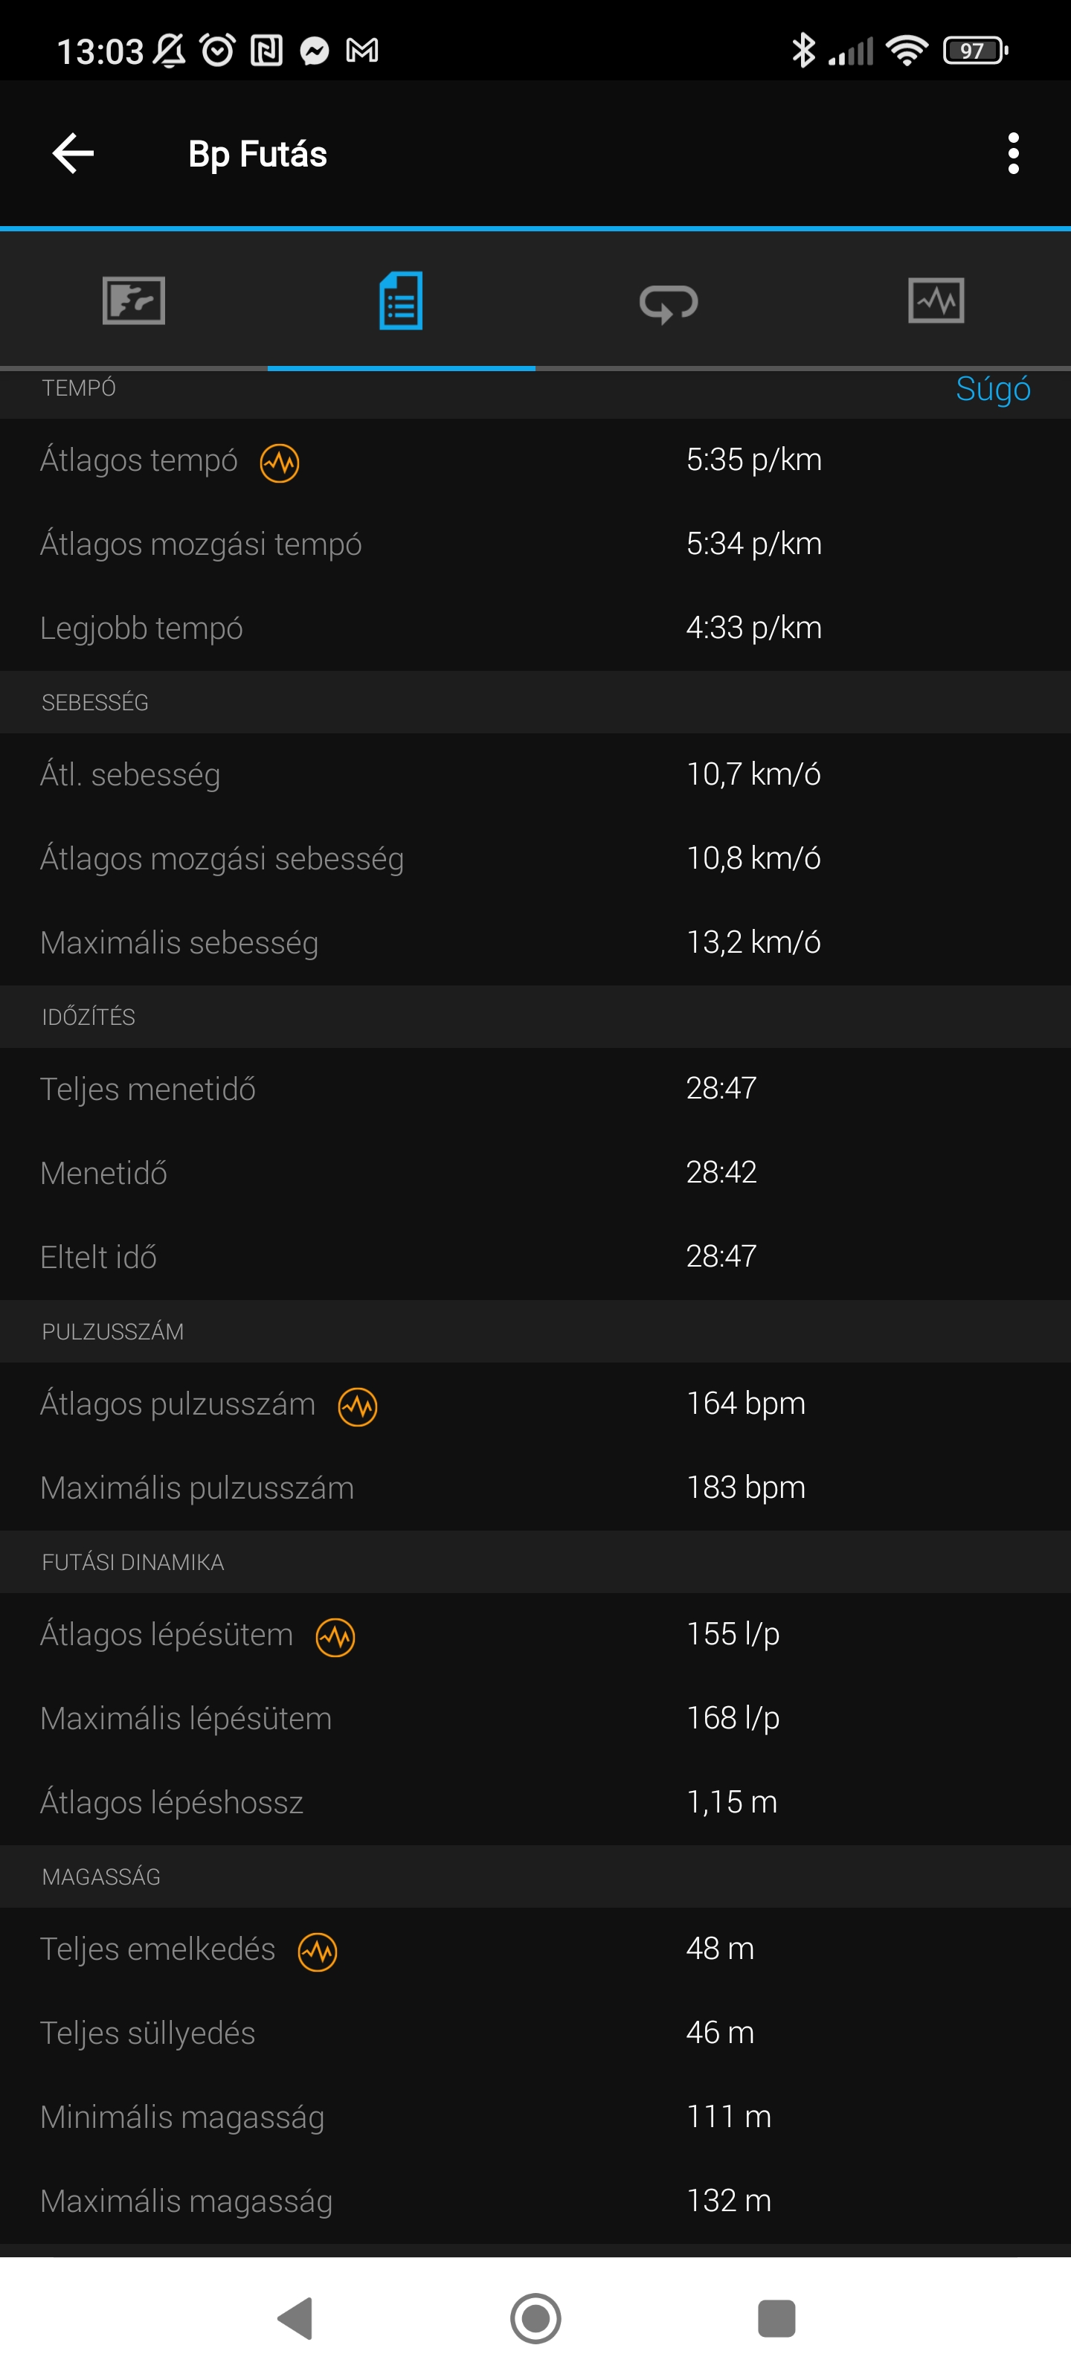Tap chart icon next to Átlagos lépésütem
The image size is (1071, 2380).
point(335,1636)
